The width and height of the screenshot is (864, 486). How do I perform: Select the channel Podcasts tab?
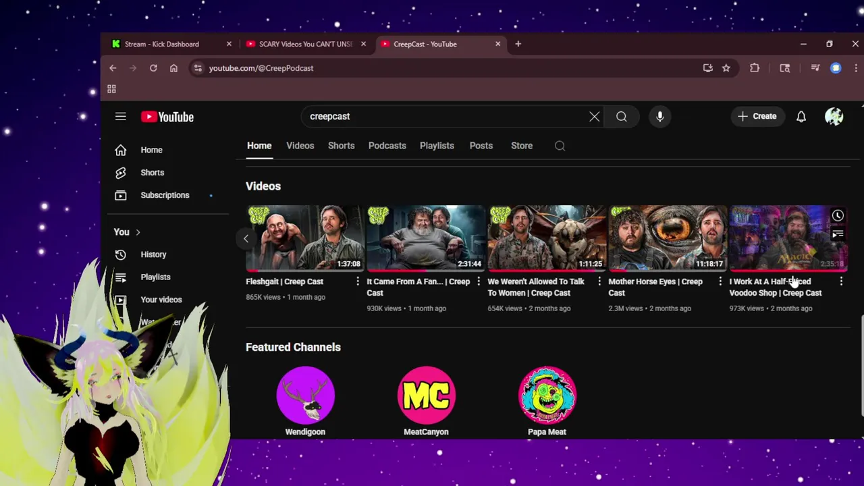point(387,146)
